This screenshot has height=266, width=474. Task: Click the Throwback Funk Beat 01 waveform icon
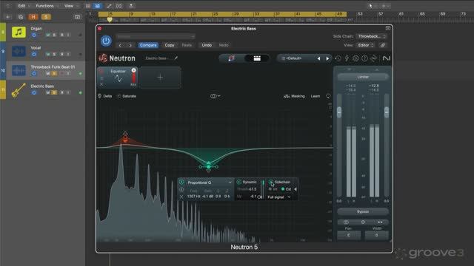pos(19,71)
